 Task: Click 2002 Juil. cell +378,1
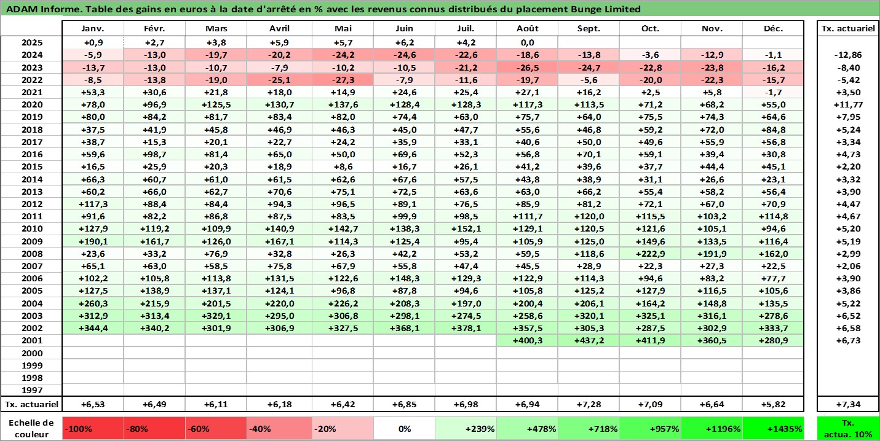coord(466,329)
